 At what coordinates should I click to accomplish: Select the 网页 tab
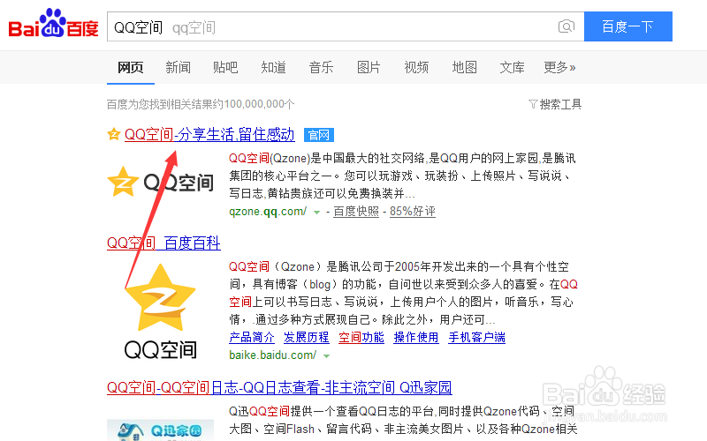pyautogui.click(x=130, y=68)
